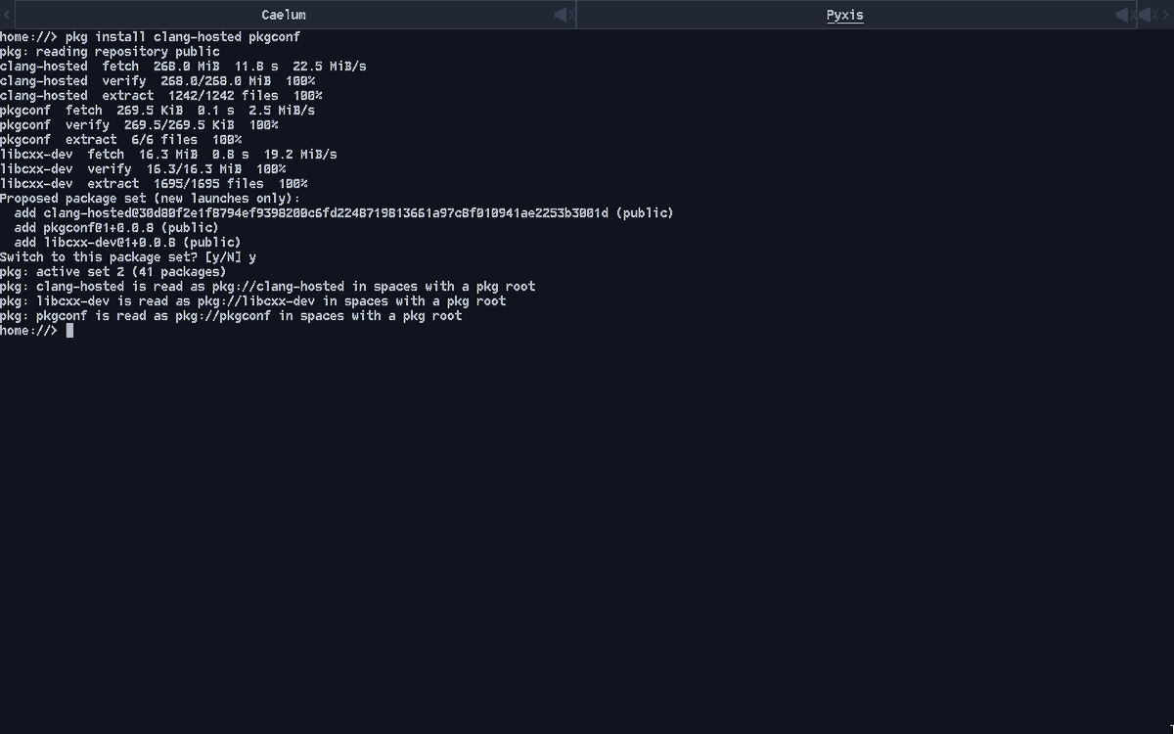Click the 'pkg install clang-hosted pkgconf' command line
The height and width of the screenshot is (734, 1174).
click(x=150, y=37)
